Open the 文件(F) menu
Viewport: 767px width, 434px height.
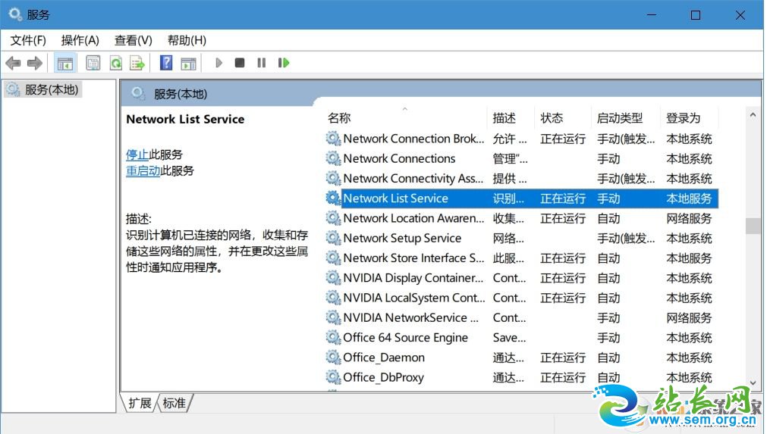(28, 40)
